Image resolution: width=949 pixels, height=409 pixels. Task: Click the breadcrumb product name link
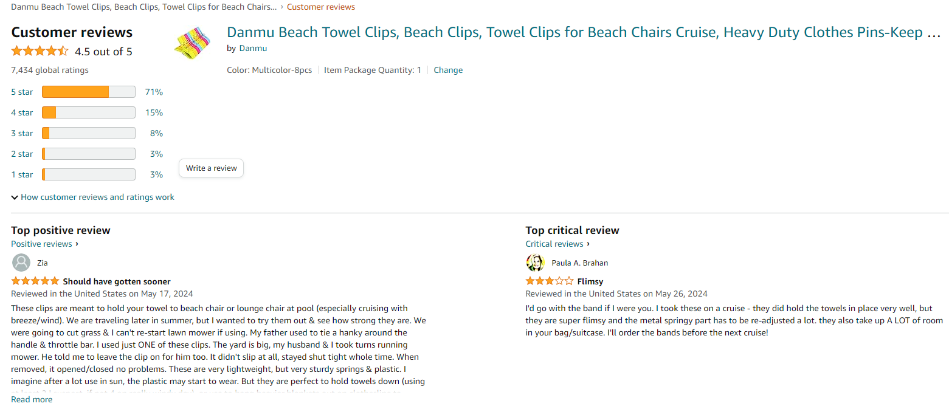click(143, 7)
